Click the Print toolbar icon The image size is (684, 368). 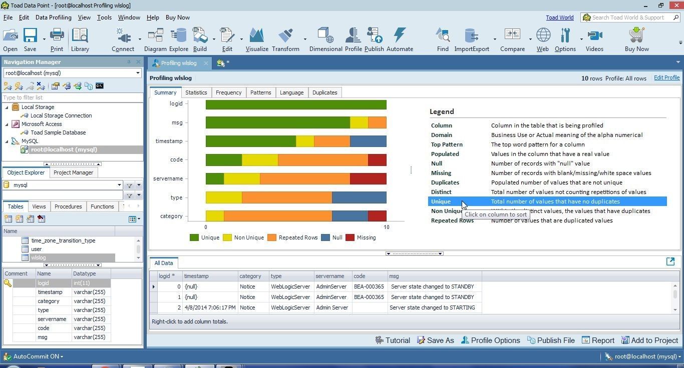[57, 39]
